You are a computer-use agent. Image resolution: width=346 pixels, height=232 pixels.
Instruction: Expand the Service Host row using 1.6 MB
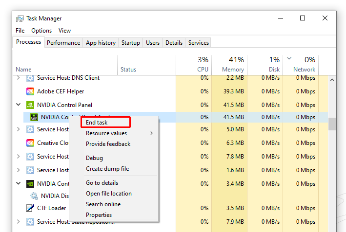(x=19, y=170)
